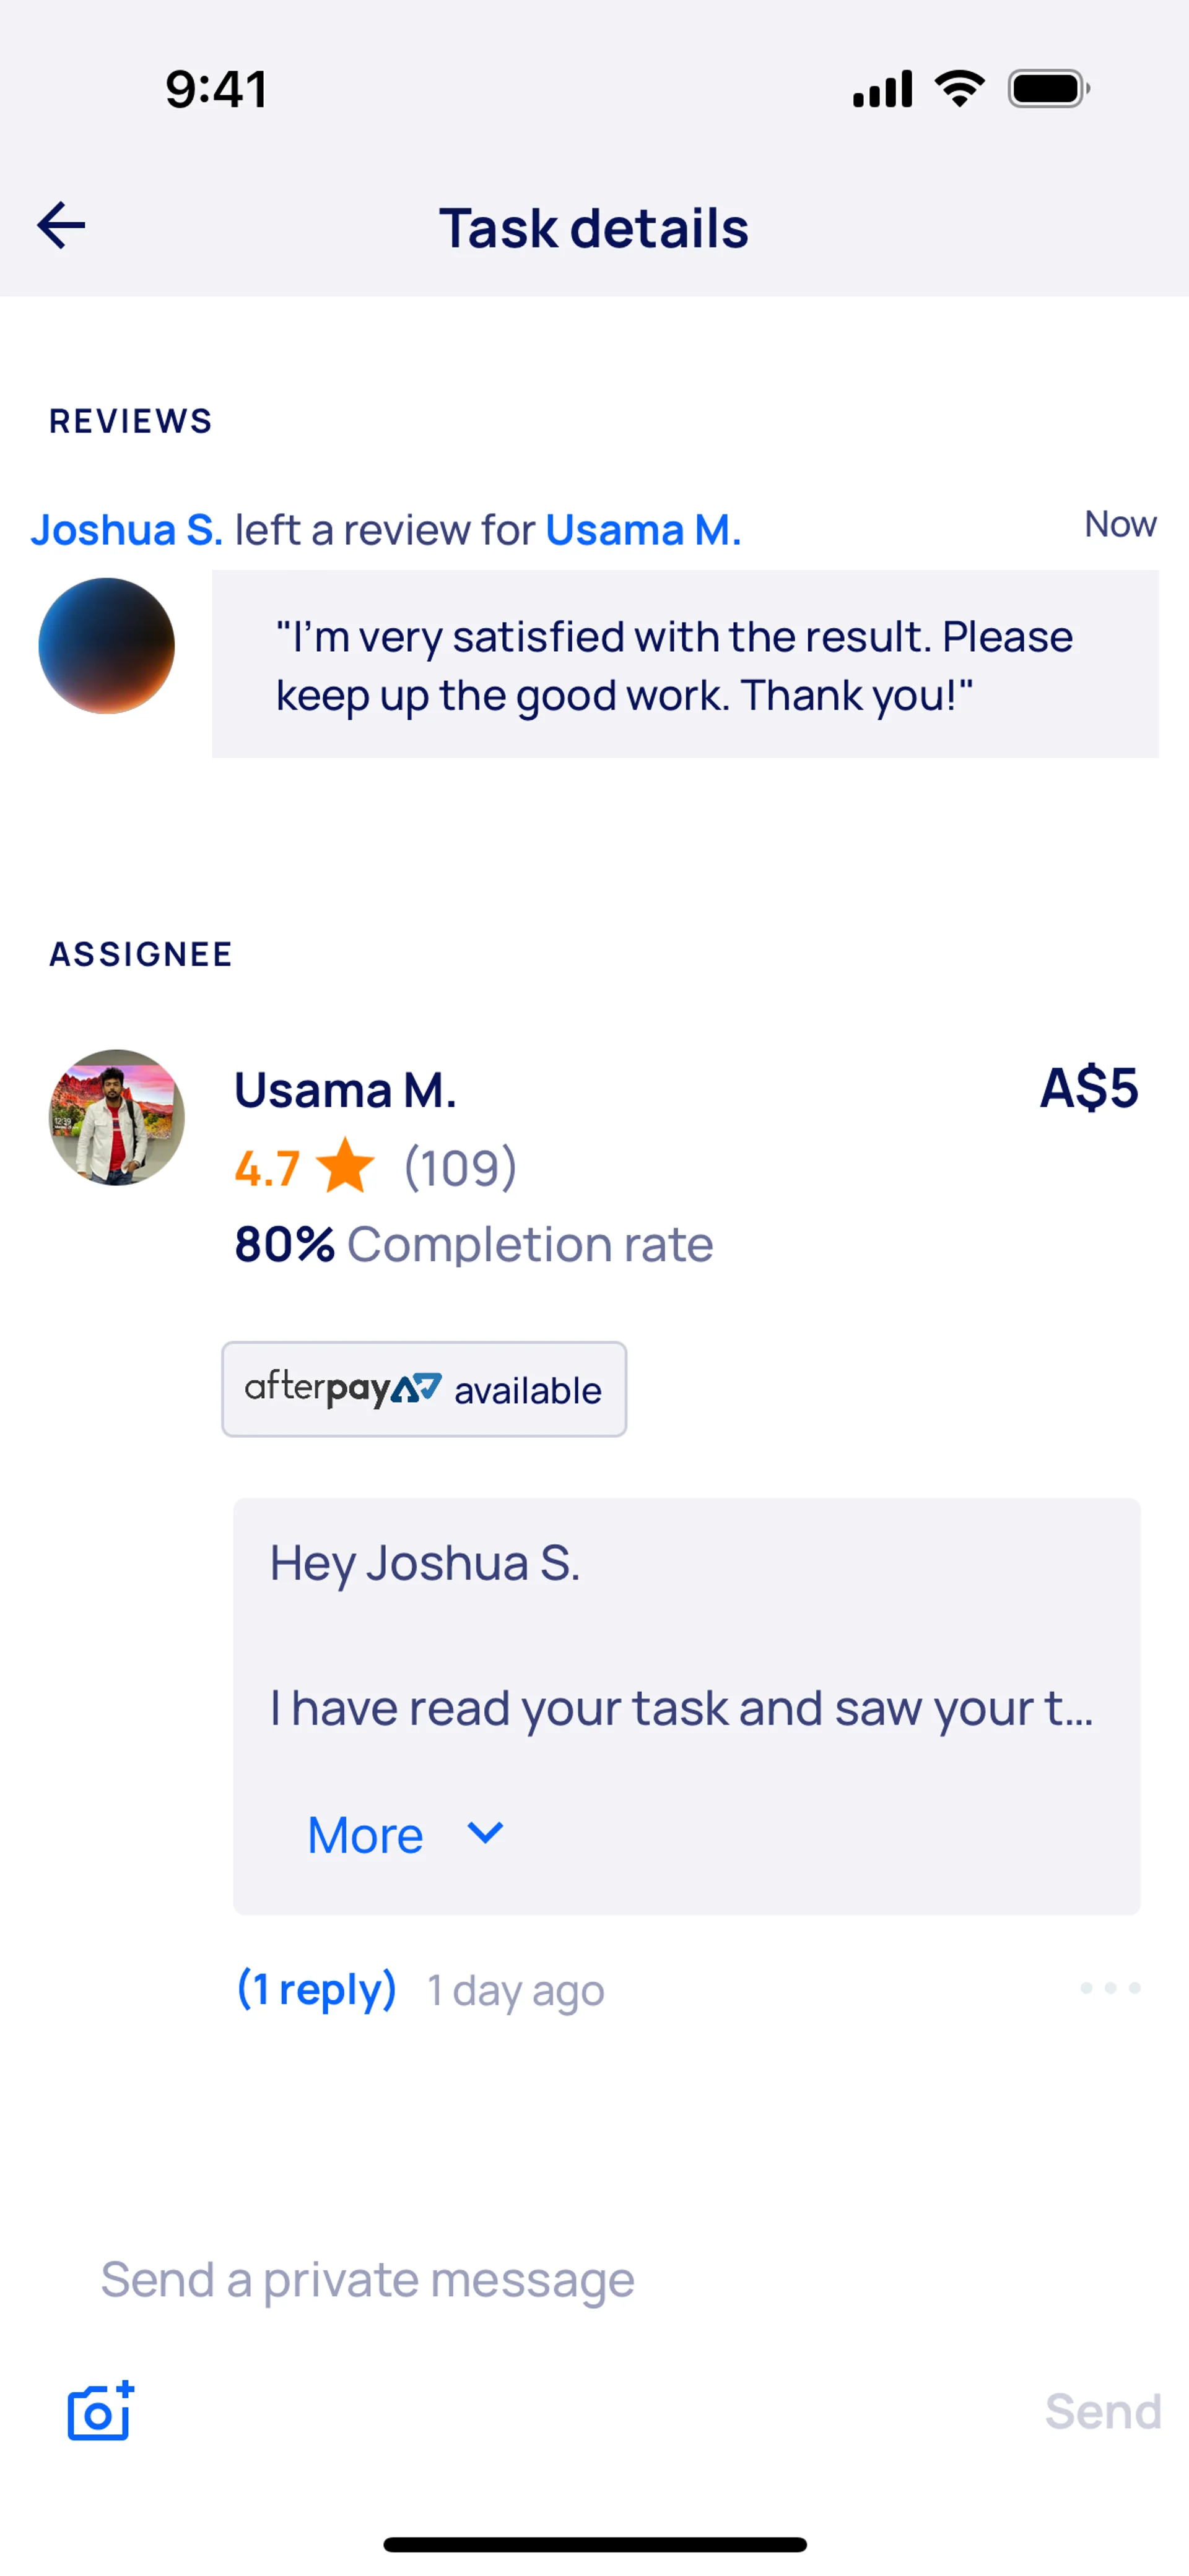The height and width of the screenshot is (2576, 1189).
Task: Tap the assignee name Usama M.
Action: tap(346, 1090)
